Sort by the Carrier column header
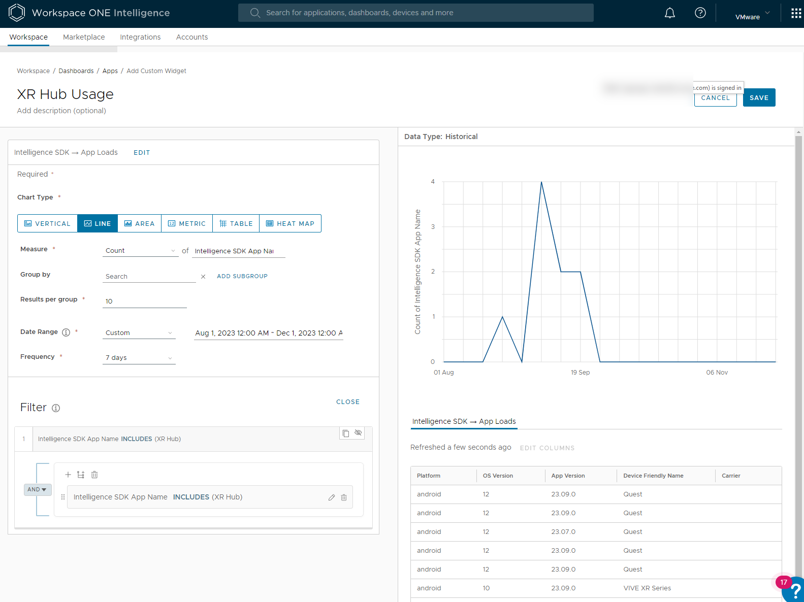804x602 pixels. click(x=731, y=476)
